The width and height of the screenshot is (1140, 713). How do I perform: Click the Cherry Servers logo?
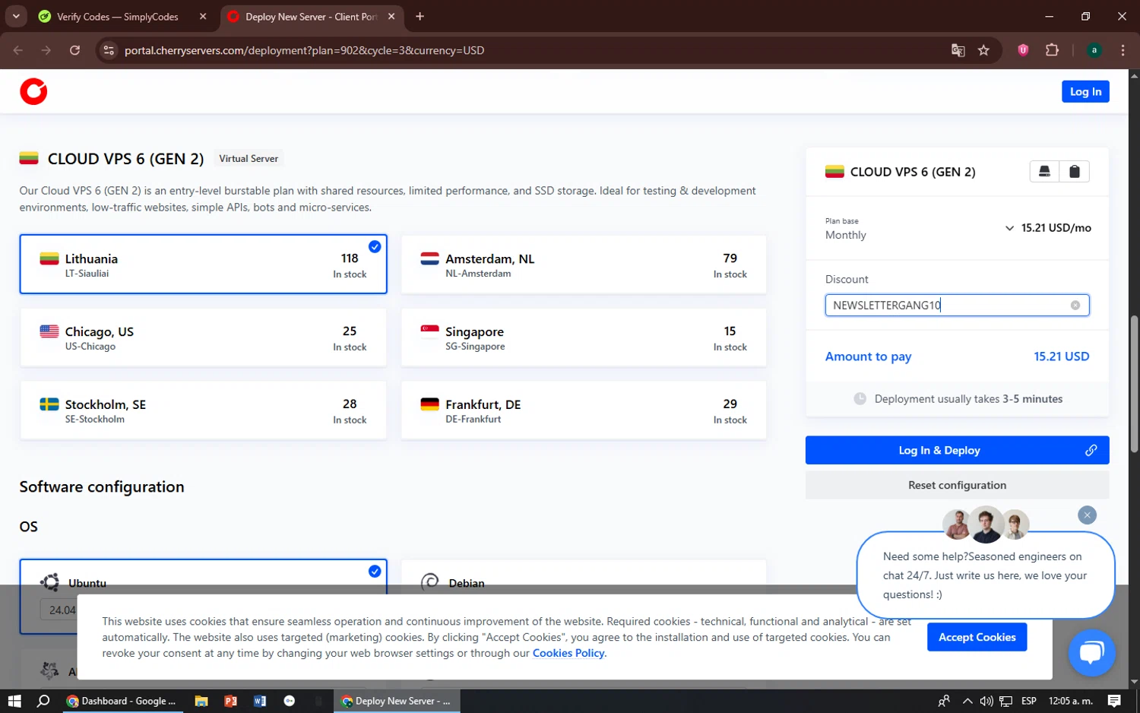pyautogui.click(x=33, y=91)
